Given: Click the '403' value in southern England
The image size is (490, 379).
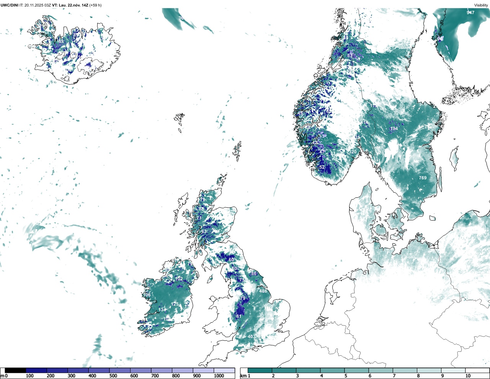Looking at the screenshot, I should (252, 337).
